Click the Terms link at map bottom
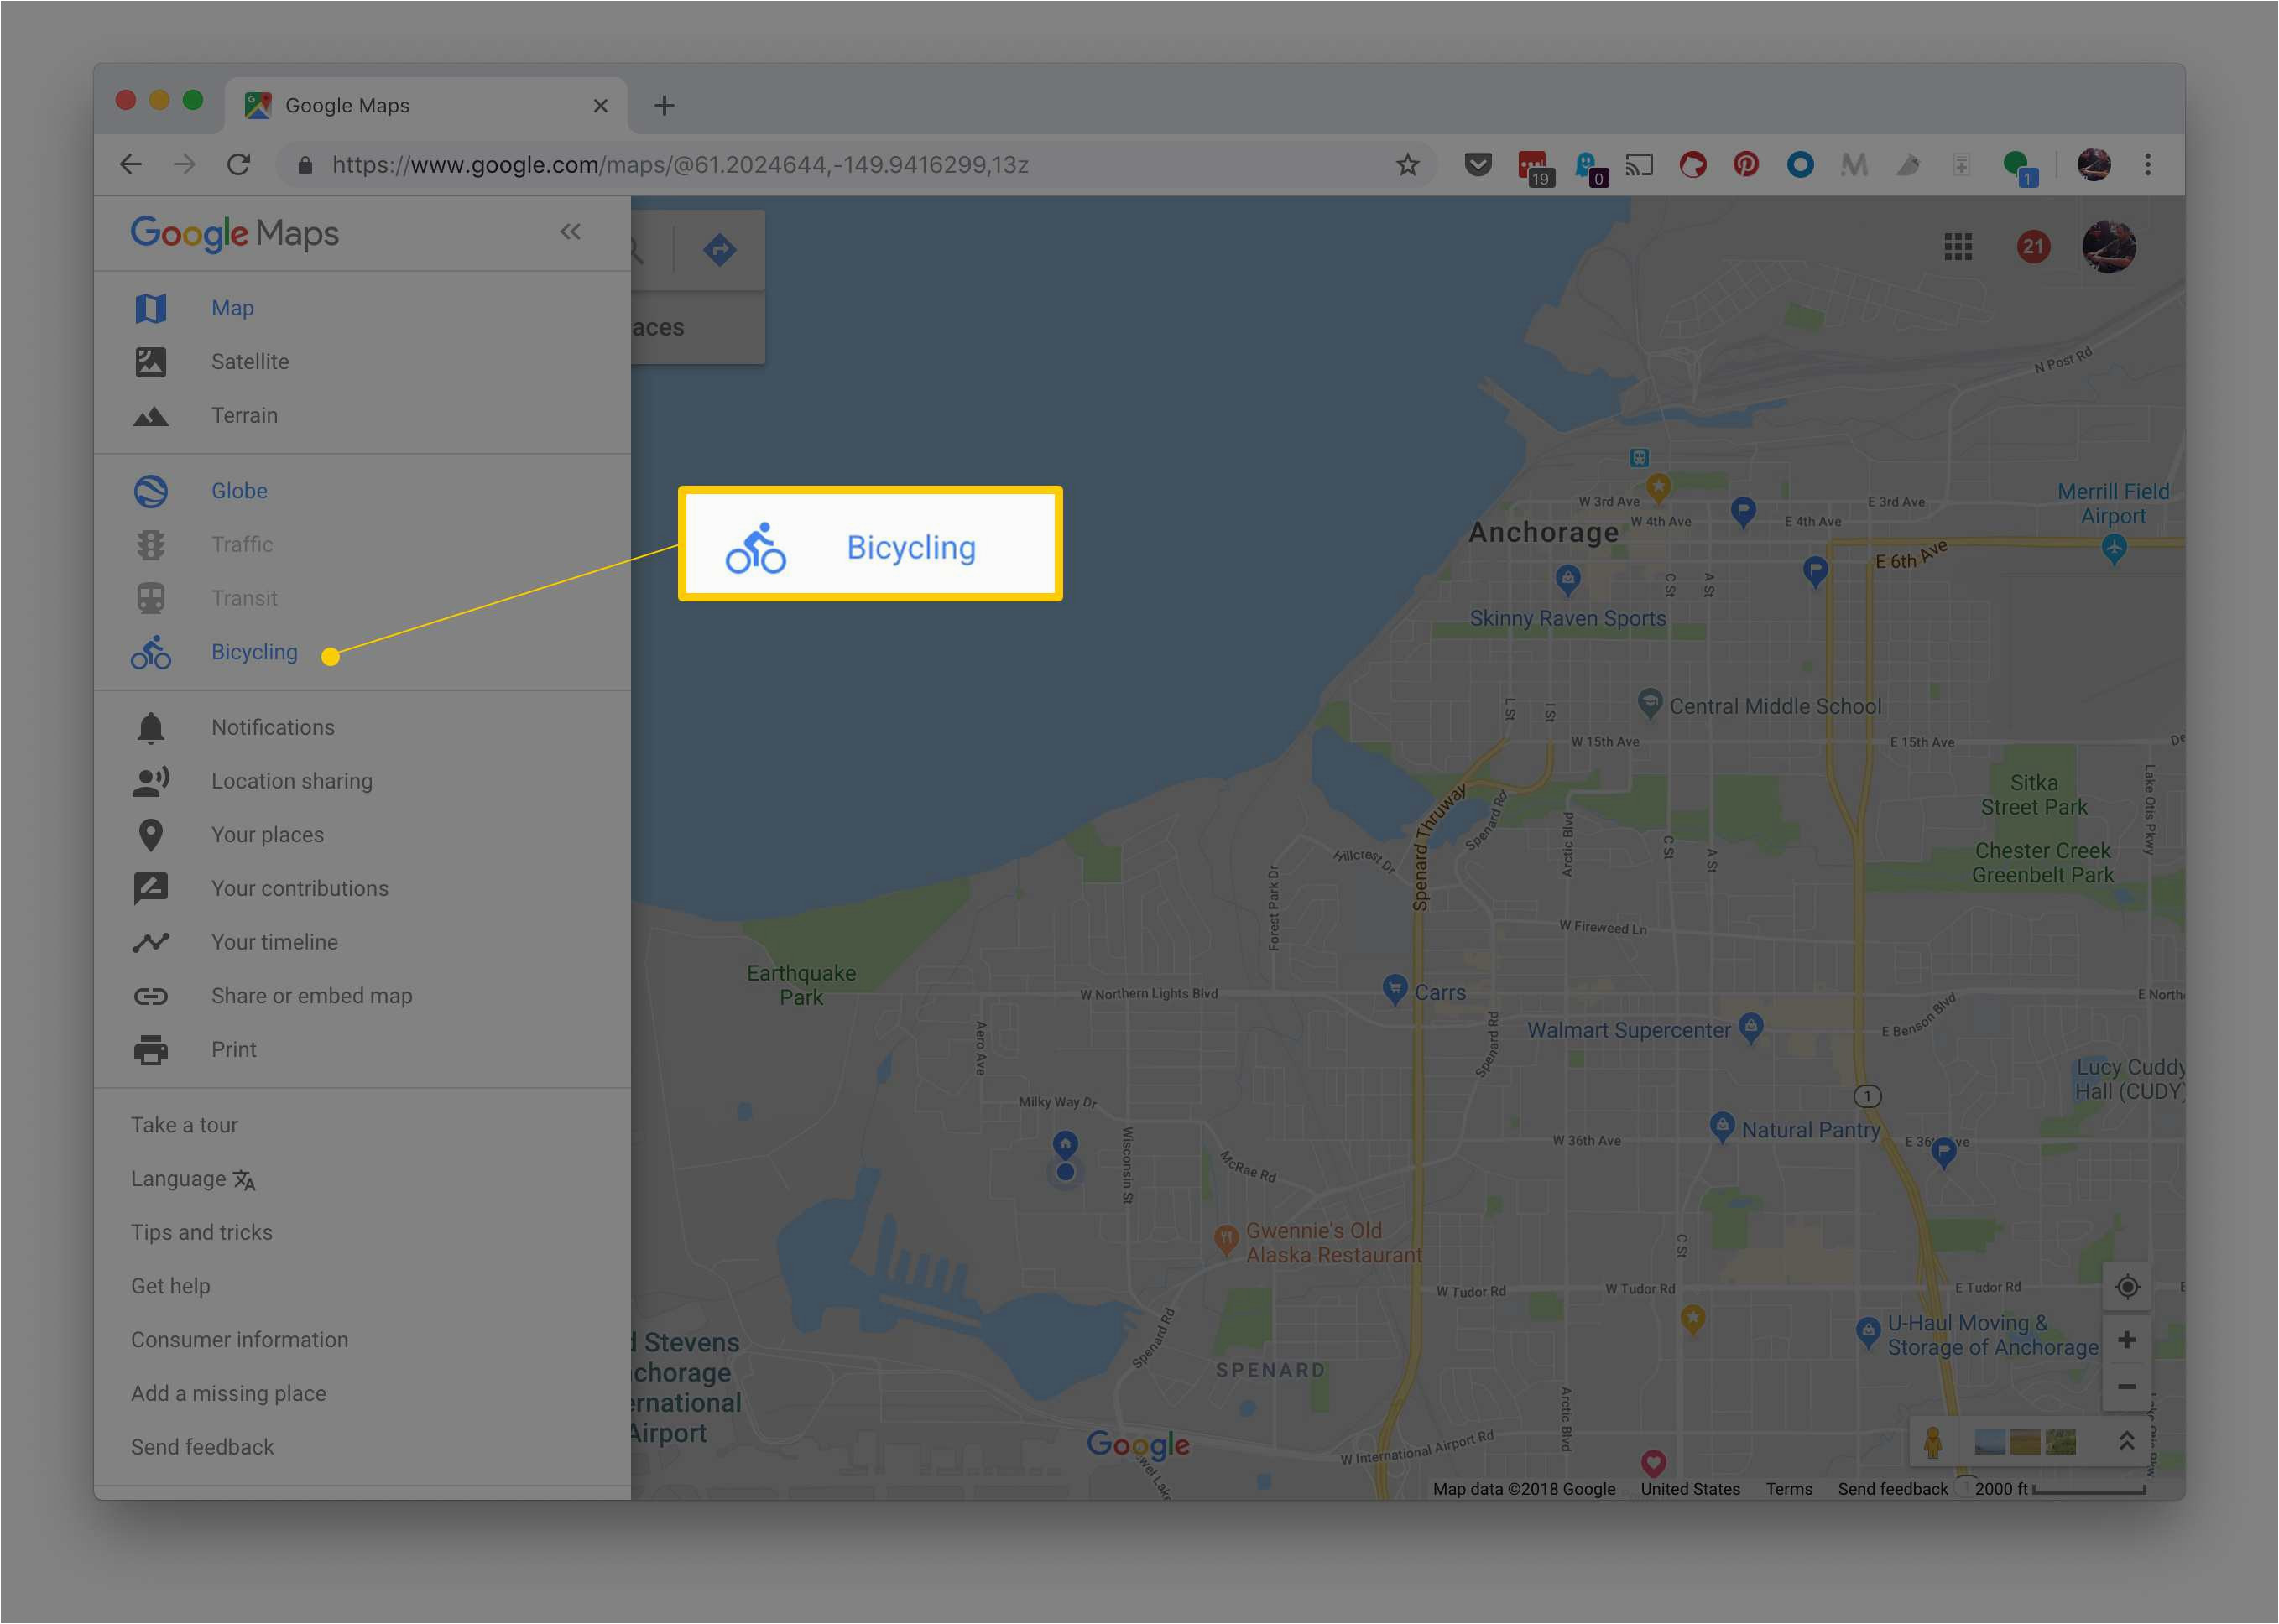Image resolution: width=2279 pixels, height=1624 pixels. [1789, 1490]
